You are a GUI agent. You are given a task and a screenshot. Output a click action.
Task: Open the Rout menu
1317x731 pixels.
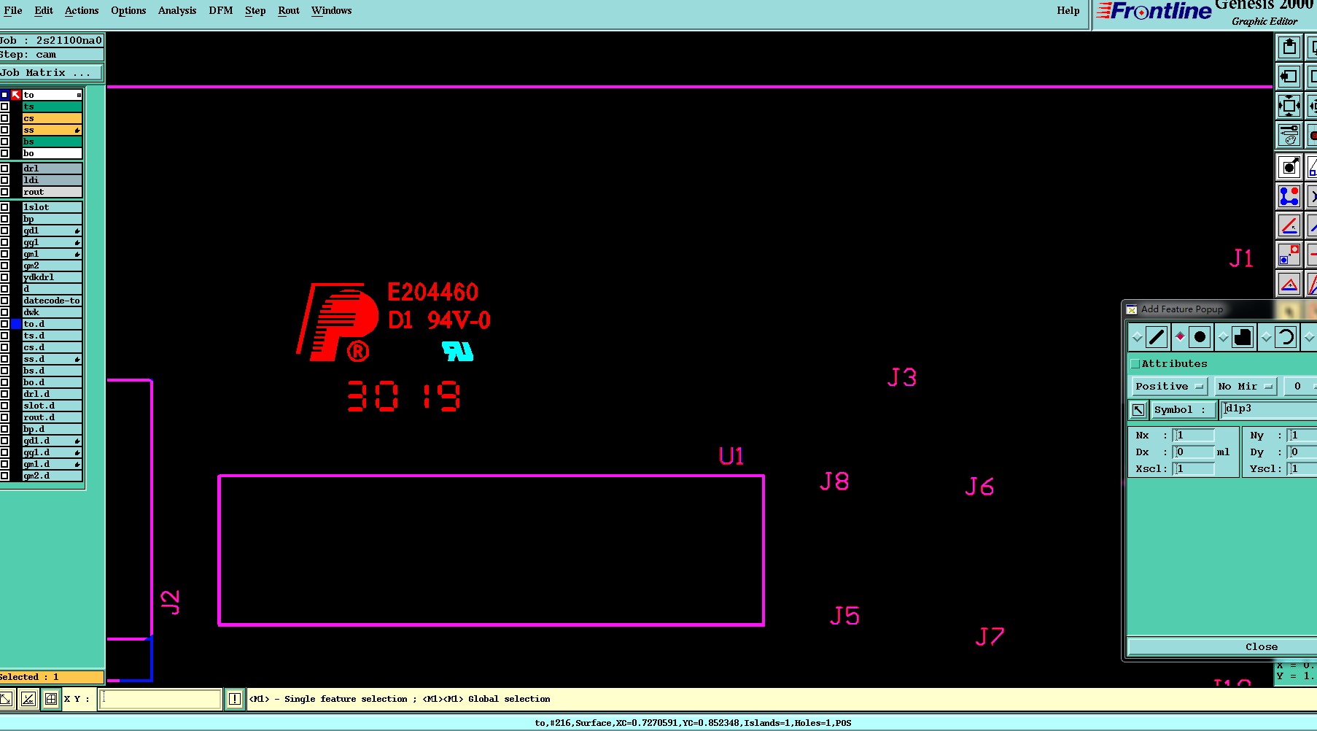(289, 10)
